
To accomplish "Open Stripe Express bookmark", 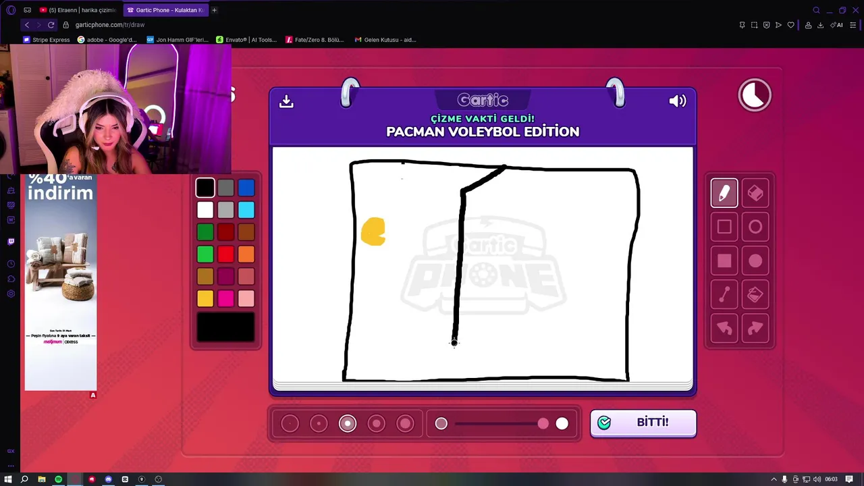I will pos(47,40).
